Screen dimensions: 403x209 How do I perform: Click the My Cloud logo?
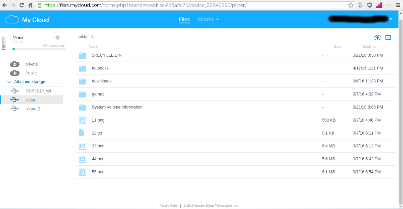(28, 20)
